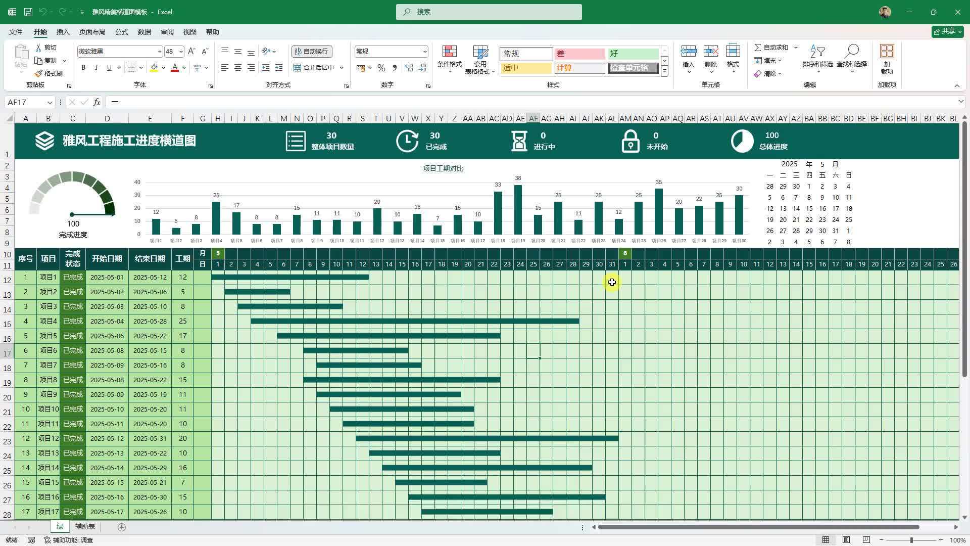970x546 pixels.
Task: Click the Insert Function fx icon
Action: tap(97, 102)
